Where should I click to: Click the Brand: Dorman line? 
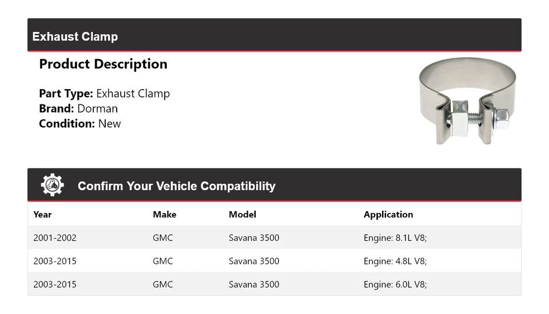click(x=78, y=108)
